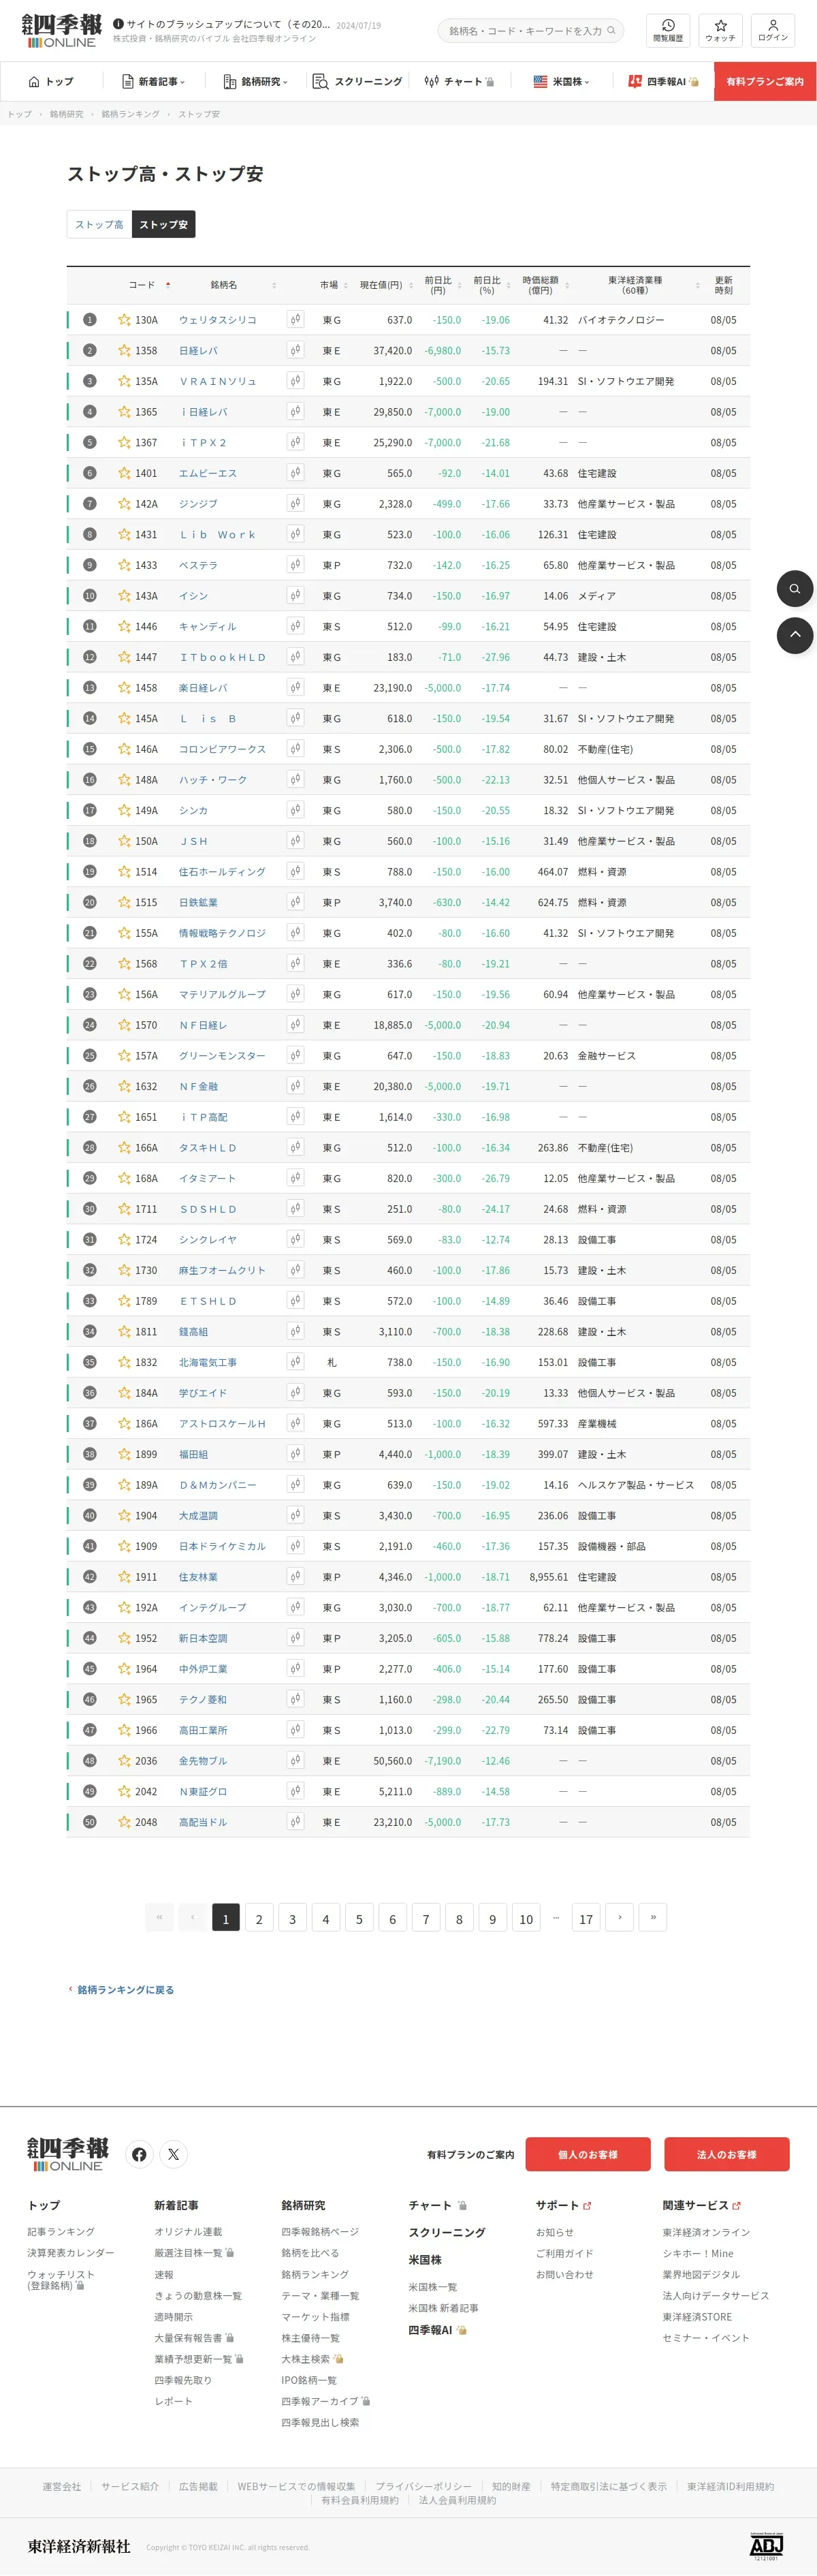The height and width of the screenshot is (2576, 817).
Task: Toggle watch star for 1515 日鉄鉱業
Action: pyautogui.click(x=124, y=902)
